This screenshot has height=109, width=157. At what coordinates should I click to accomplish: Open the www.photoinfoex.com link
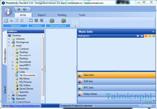tap(25, 106)
